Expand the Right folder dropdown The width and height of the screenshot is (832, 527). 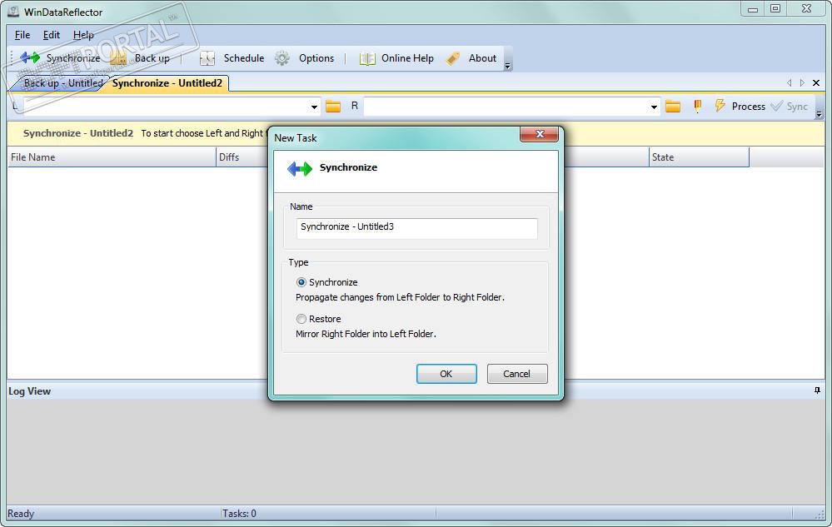[654, 107]
